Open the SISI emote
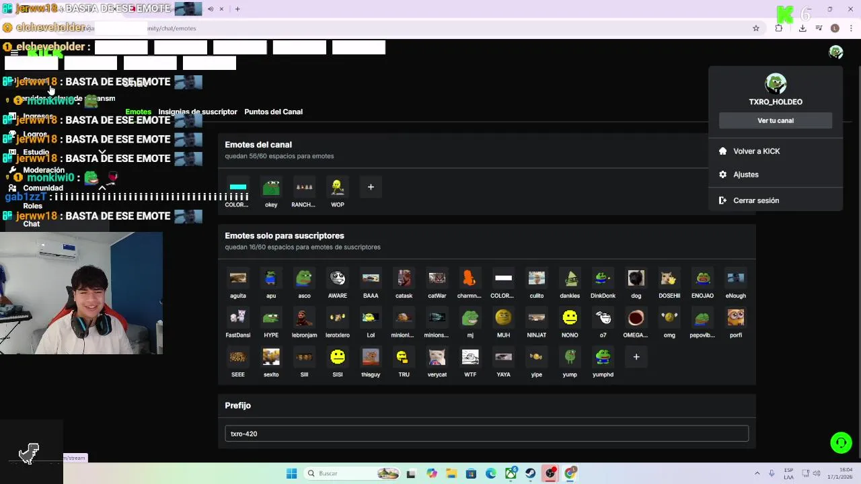861x484 pixels. point(338,357)
